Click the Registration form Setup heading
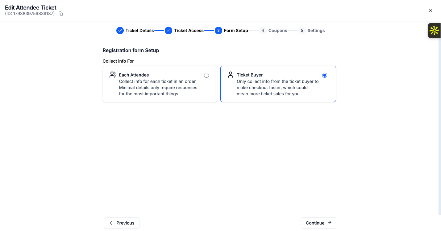This screenshot has height=231, width=441. (x=131, y=50)
